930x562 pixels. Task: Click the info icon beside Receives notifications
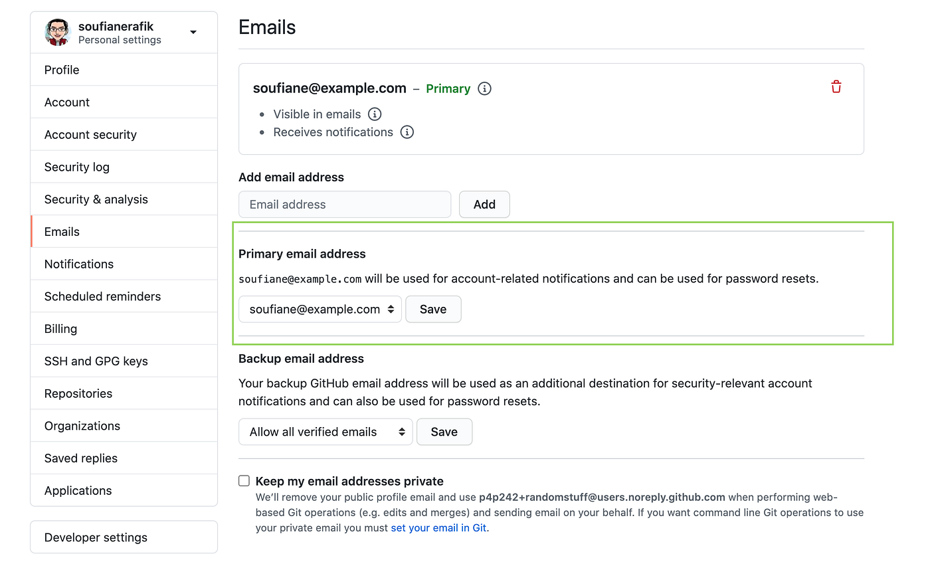pyautogui.click(x=407, y=132)
